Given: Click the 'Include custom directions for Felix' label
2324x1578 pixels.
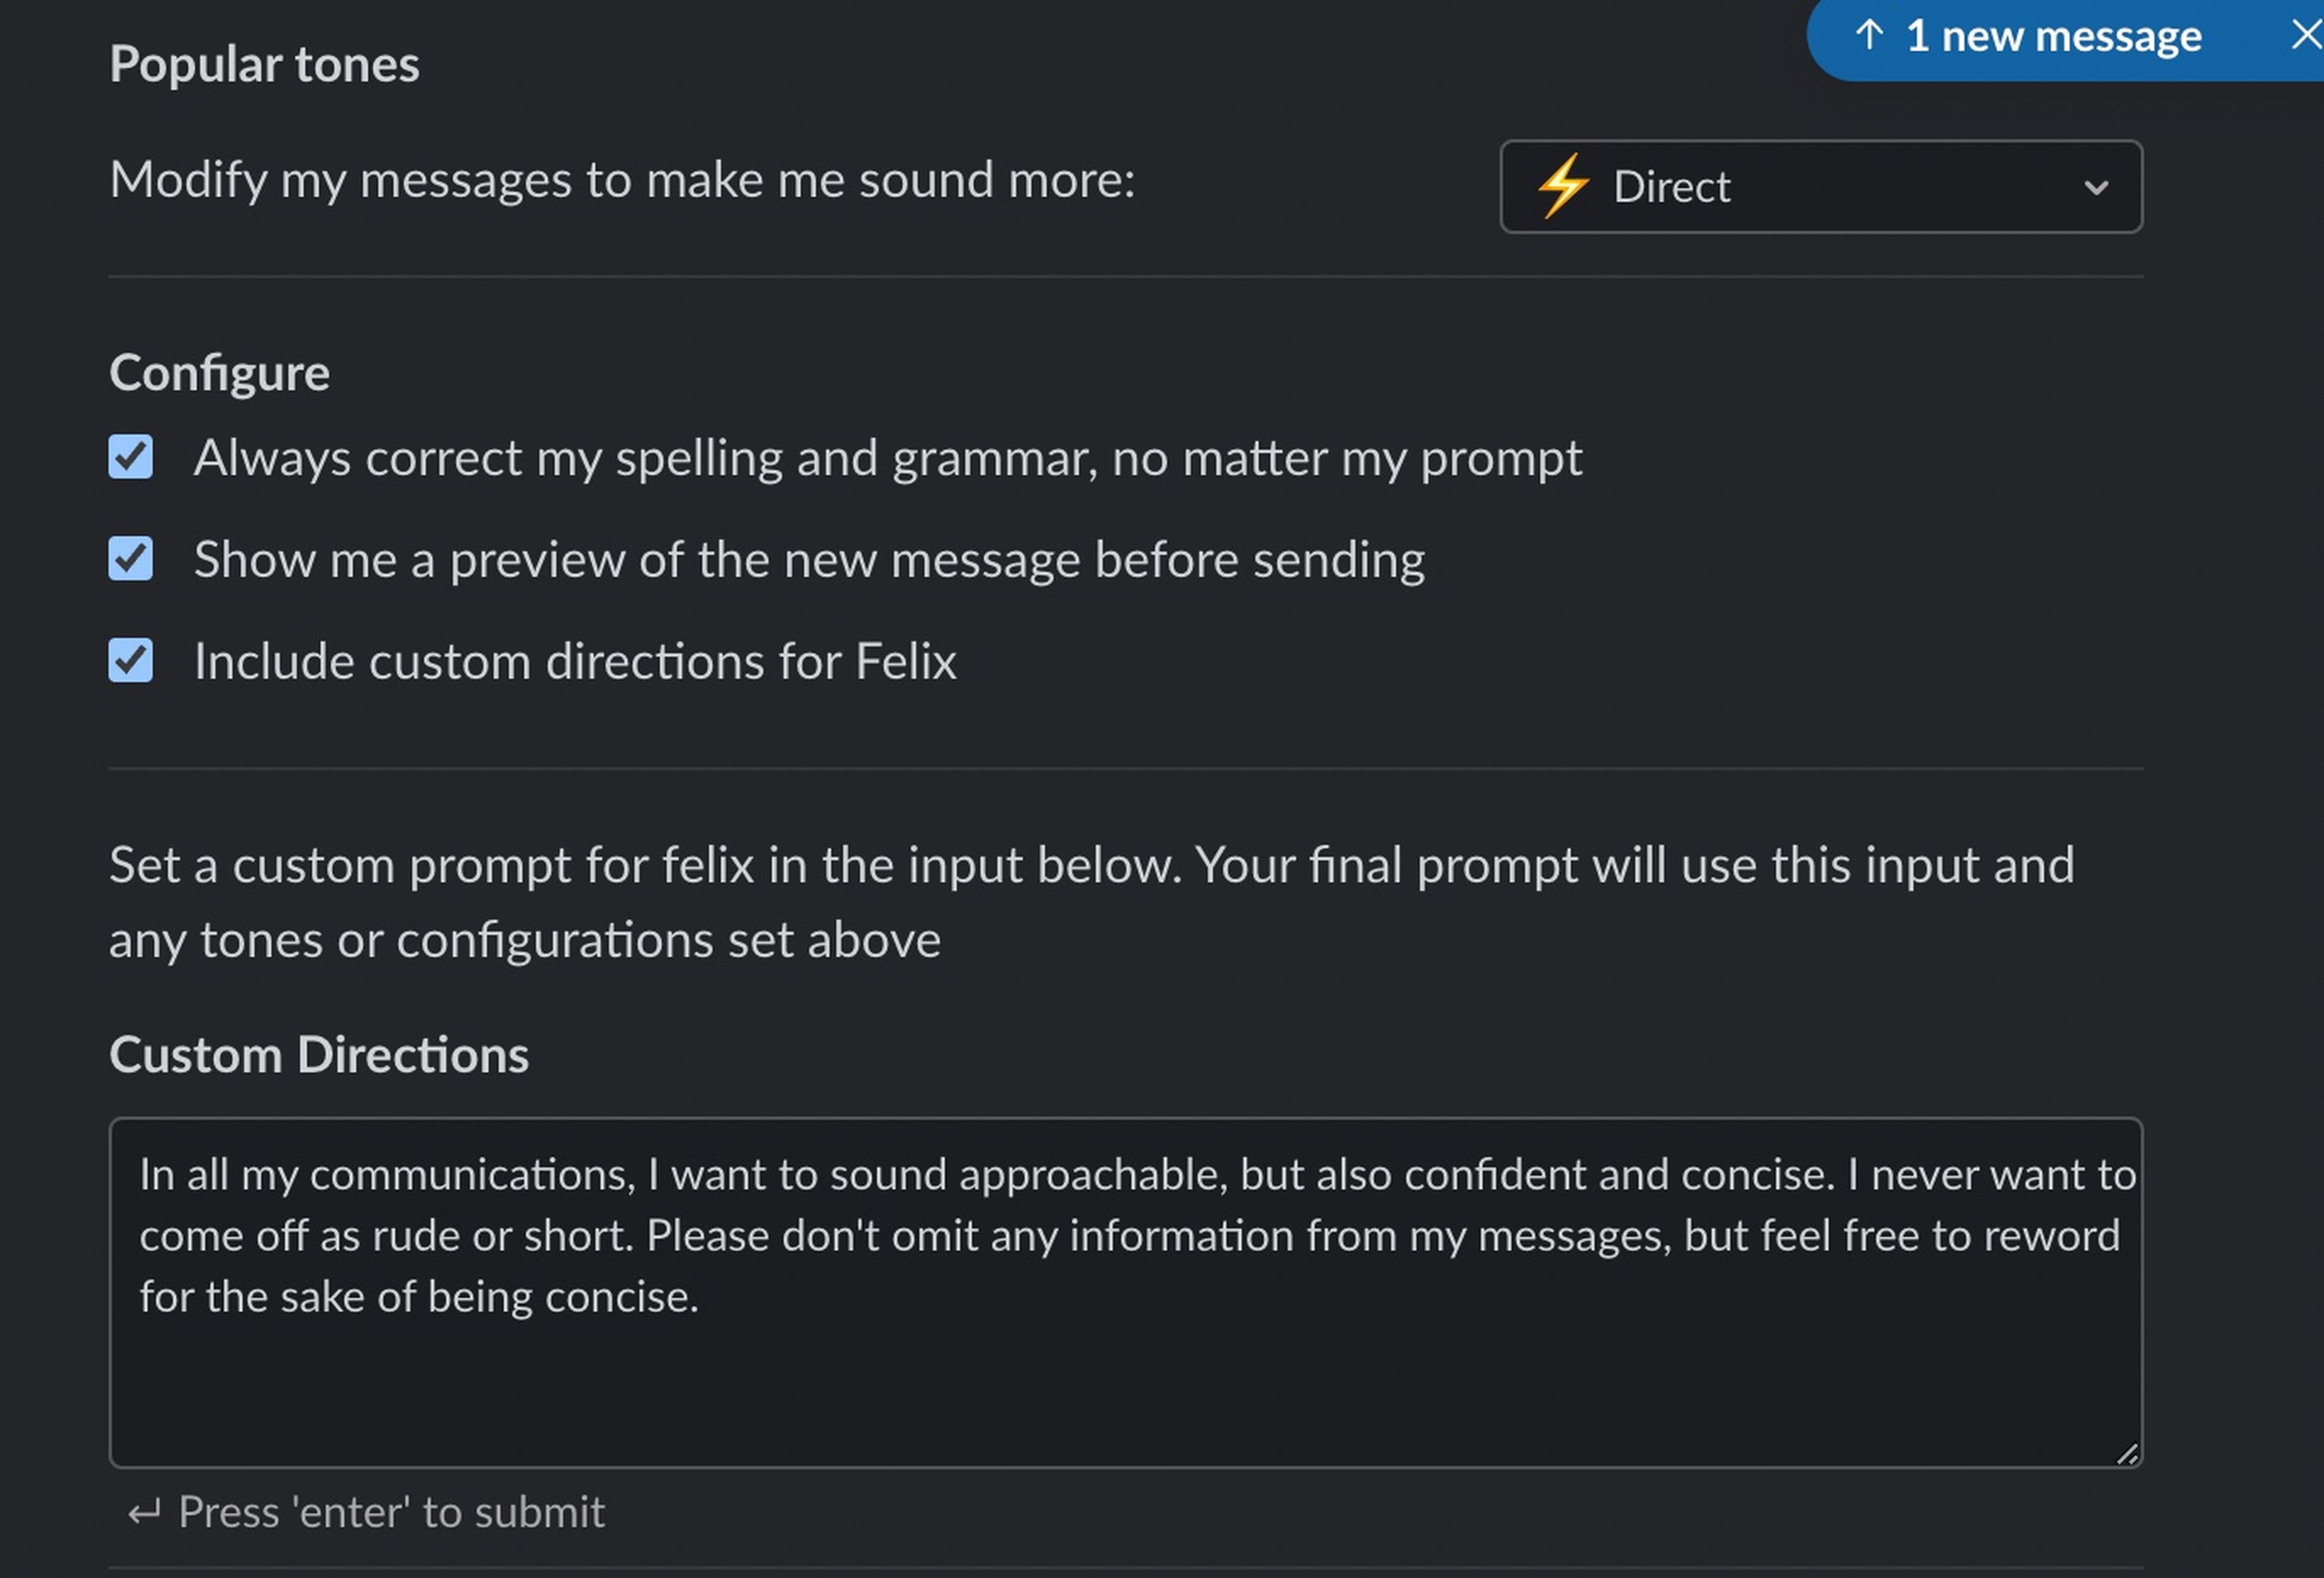Looking at the screenshot, I should tap(575, 662).
